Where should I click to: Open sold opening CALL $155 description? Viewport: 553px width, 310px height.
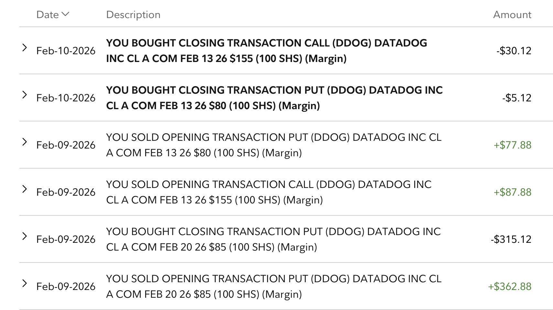[x=268, y=192]
